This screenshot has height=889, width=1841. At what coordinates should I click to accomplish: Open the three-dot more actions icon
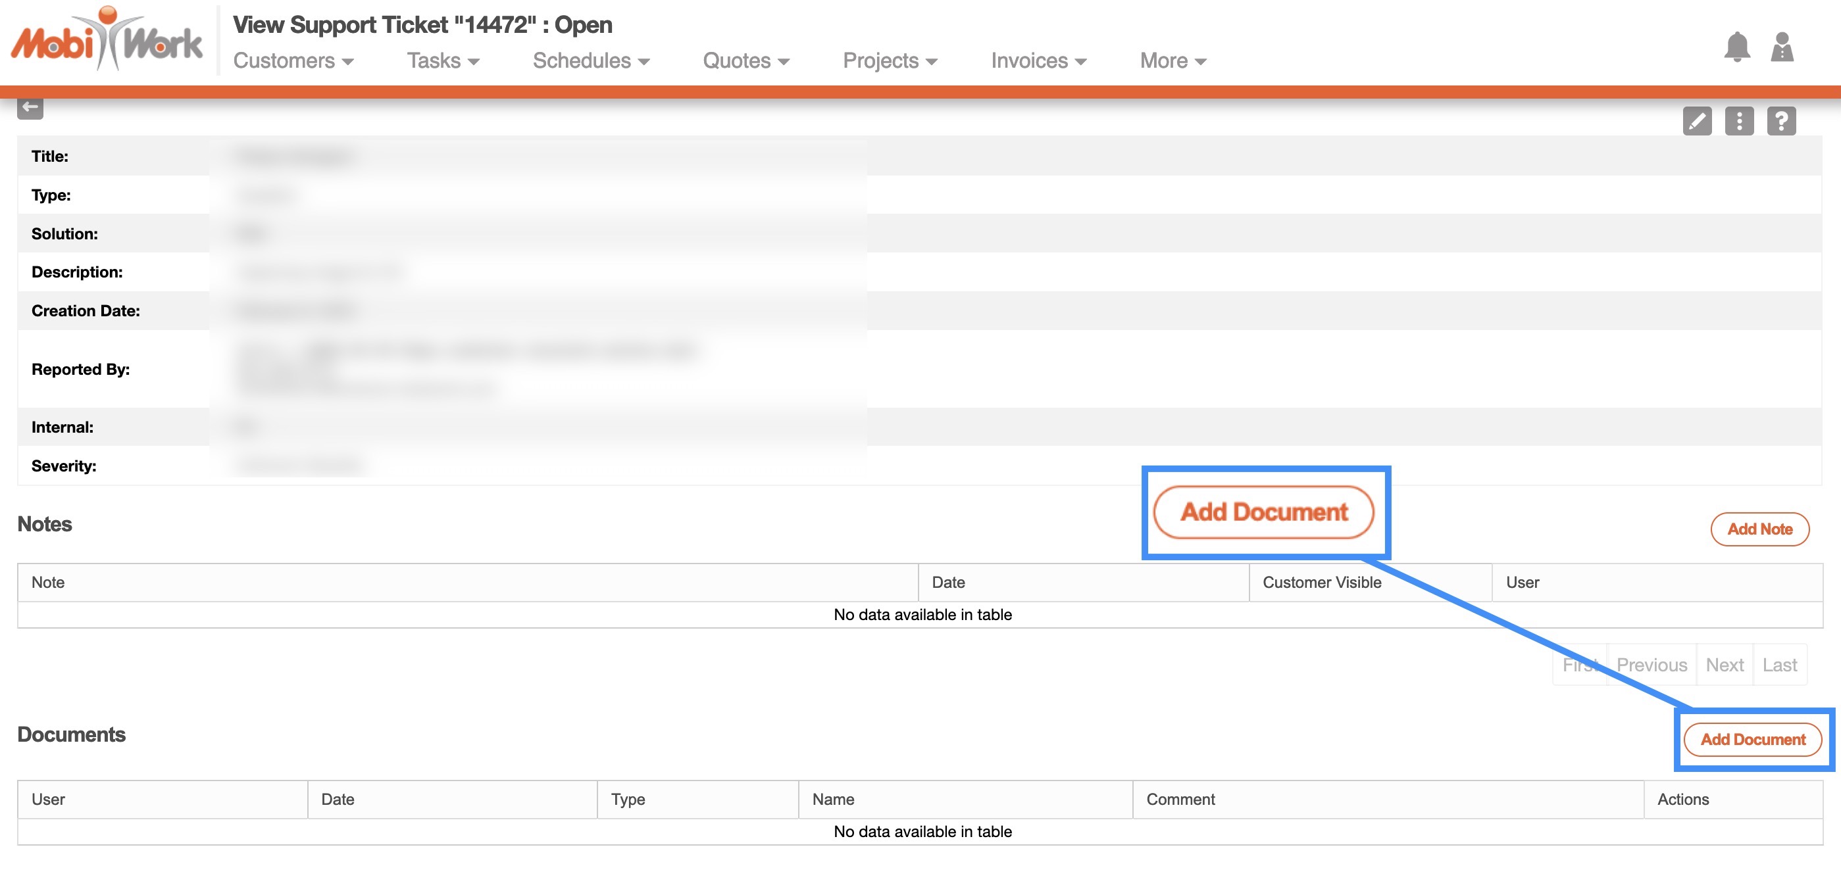pos(1739,121)
